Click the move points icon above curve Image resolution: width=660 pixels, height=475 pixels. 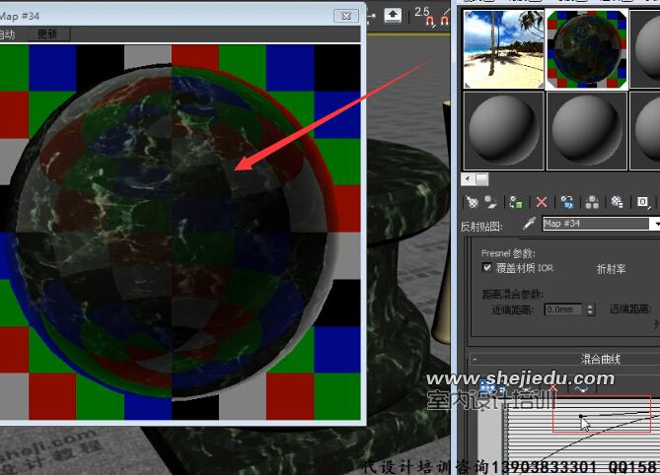click(x=487, y=386)
